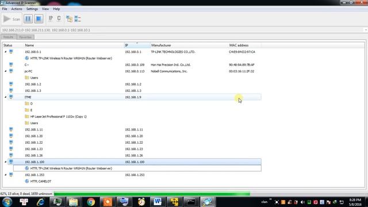Click the Nobell Communications, Inc. manufacturer cell

click(x=169, y=71)
